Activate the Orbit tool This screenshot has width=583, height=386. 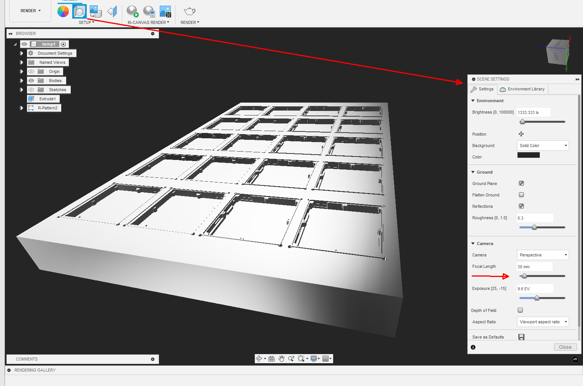259,358
